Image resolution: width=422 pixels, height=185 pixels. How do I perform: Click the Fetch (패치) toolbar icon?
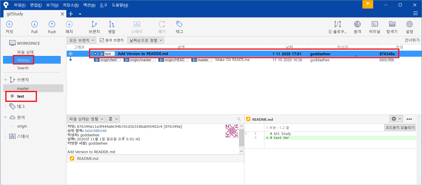pos(69,24)
